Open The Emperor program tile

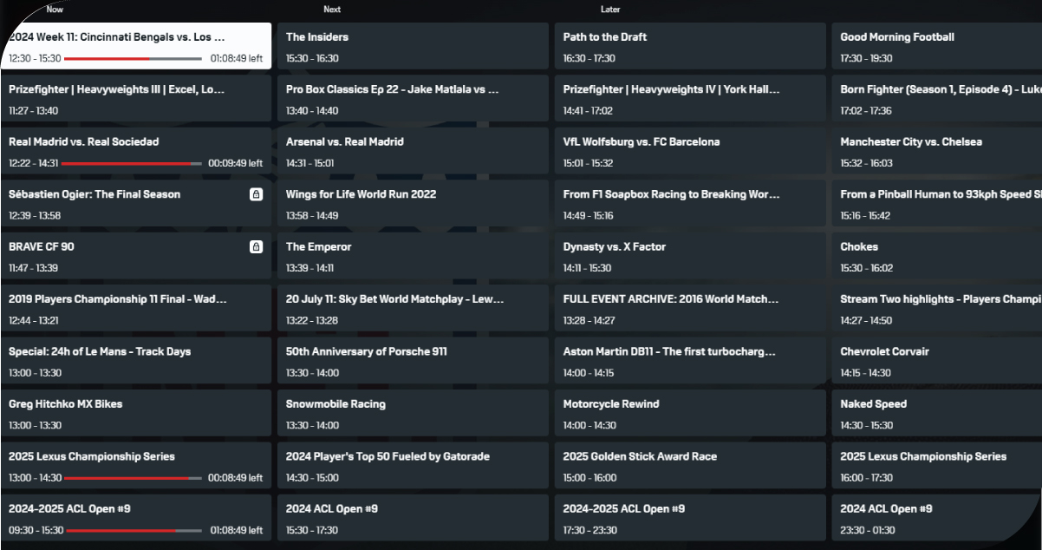(x=414, y=255)
